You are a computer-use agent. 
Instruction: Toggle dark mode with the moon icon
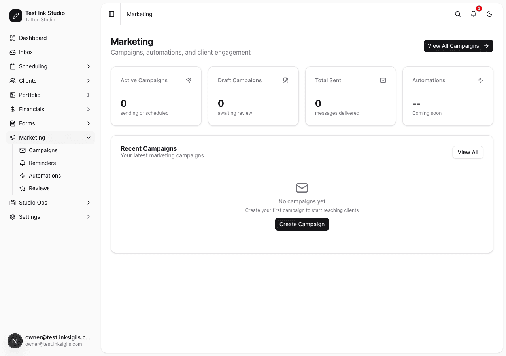click(x=489, y=14)
